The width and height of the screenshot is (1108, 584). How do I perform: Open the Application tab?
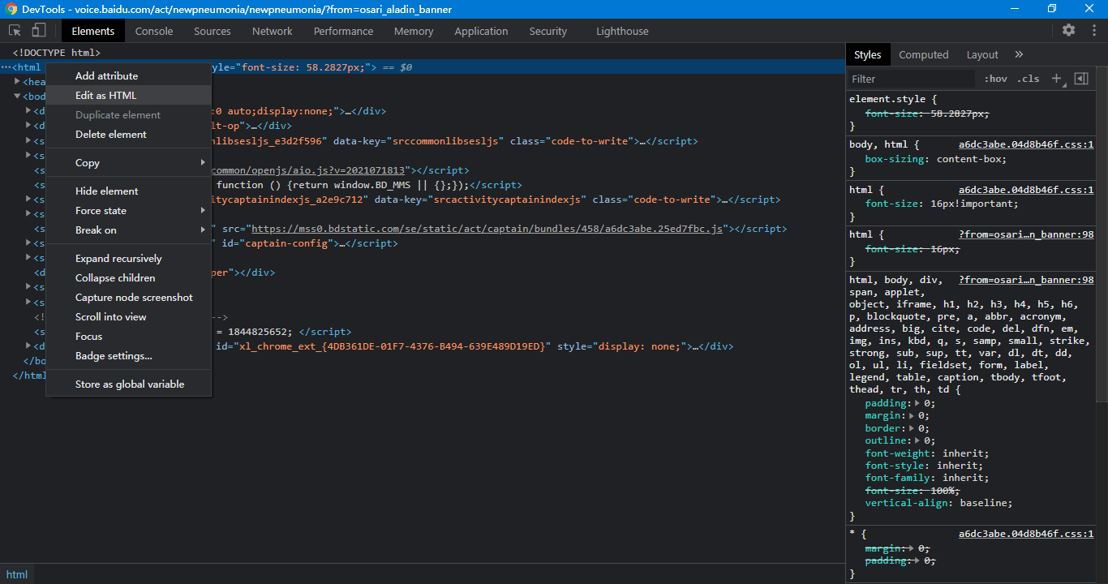point(481,31)
